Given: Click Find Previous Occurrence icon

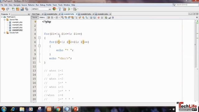Looking at the screenshot, I should coord(66,17).
